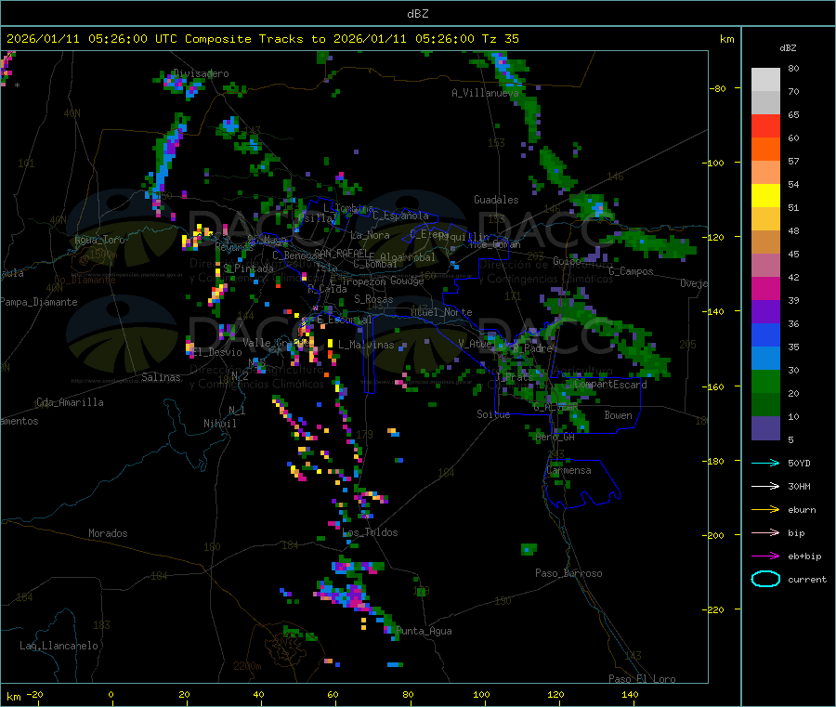Select the Lag_Llancanelo label on map
The width and height of the screenshot is (836, 707).
click(59, 645)
